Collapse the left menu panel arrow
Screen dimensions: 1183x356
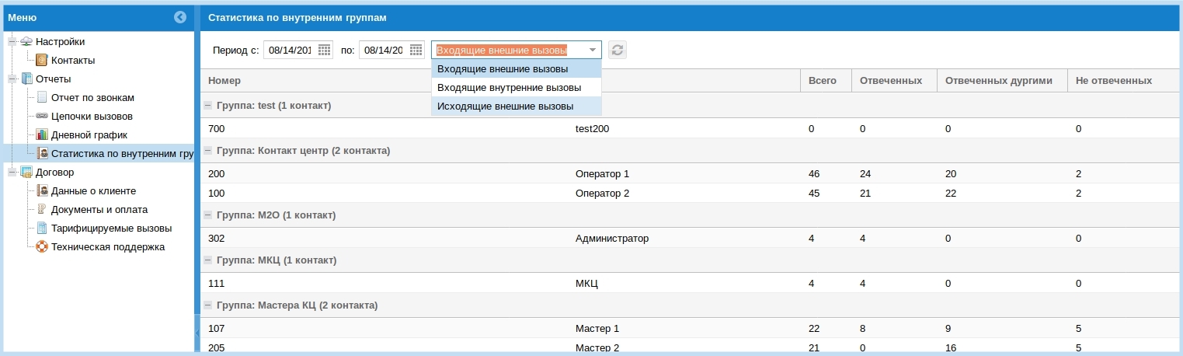[x=180, y=17]
